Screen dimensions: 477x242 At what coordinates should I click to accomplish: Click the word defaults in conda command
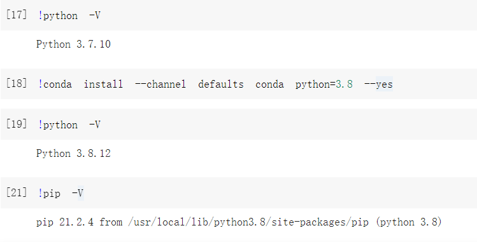(x=221, y=84)
